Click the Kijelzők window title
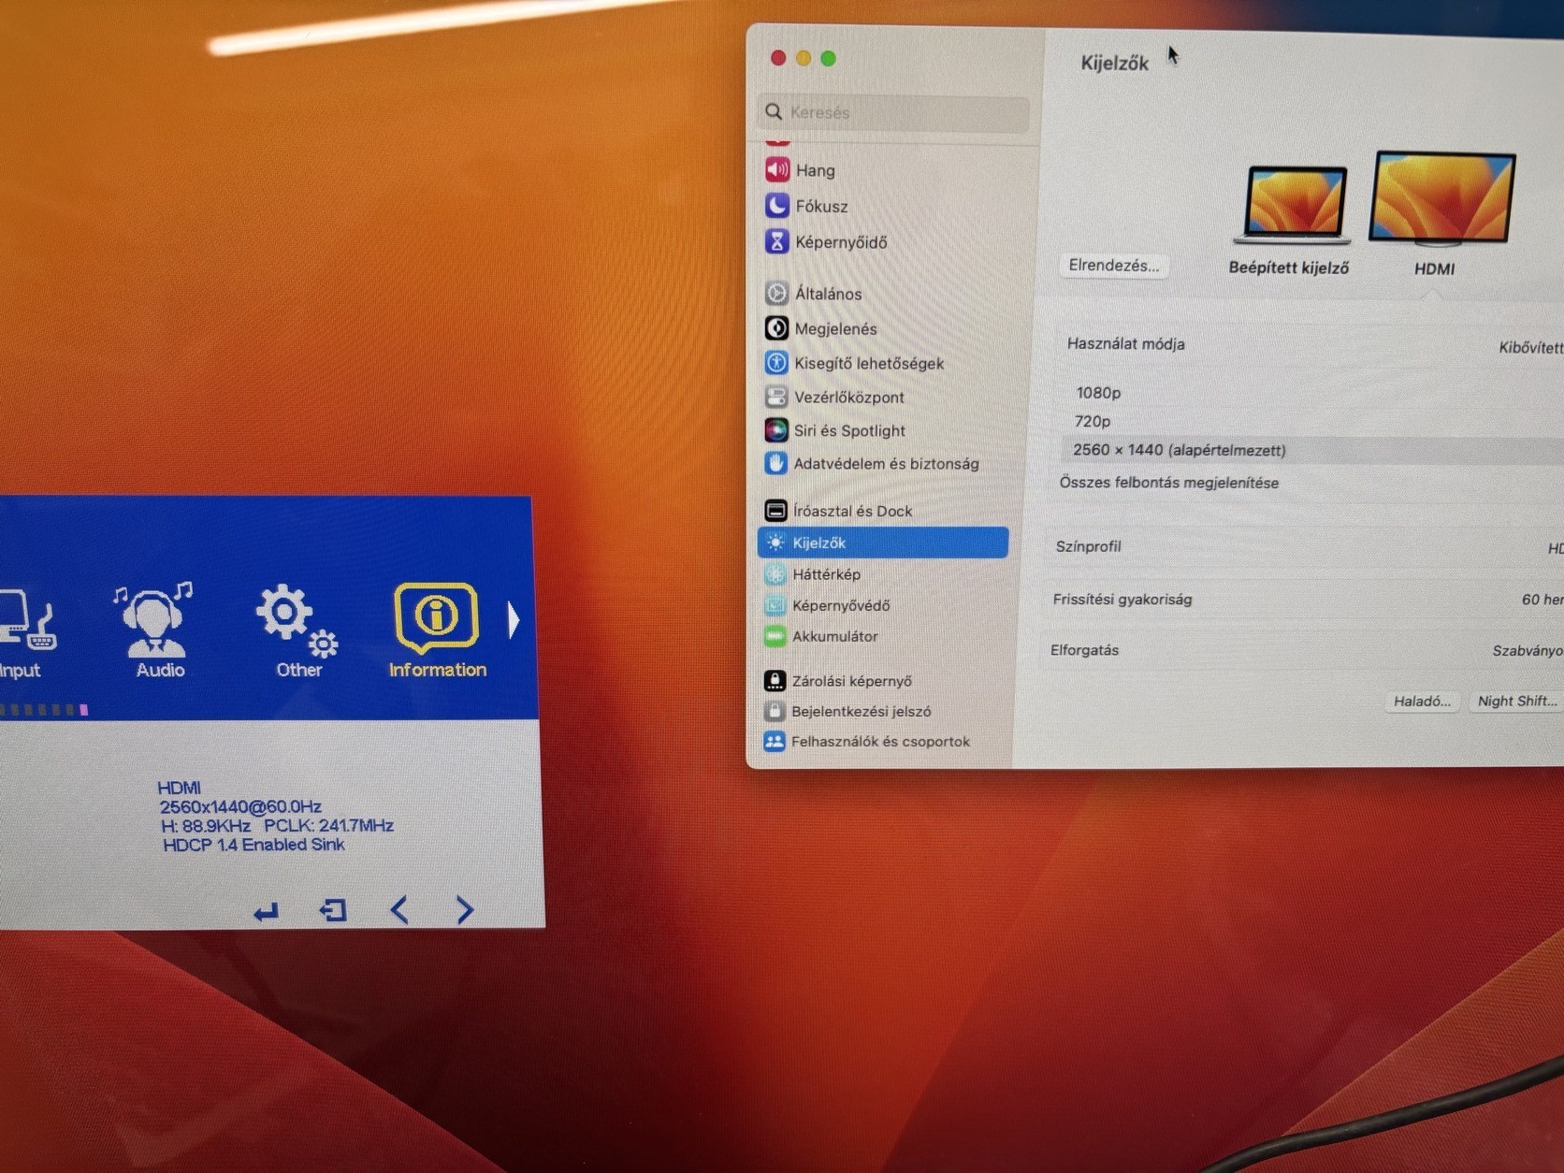Viewport: 1564px width, 1173px height. 1114,64
